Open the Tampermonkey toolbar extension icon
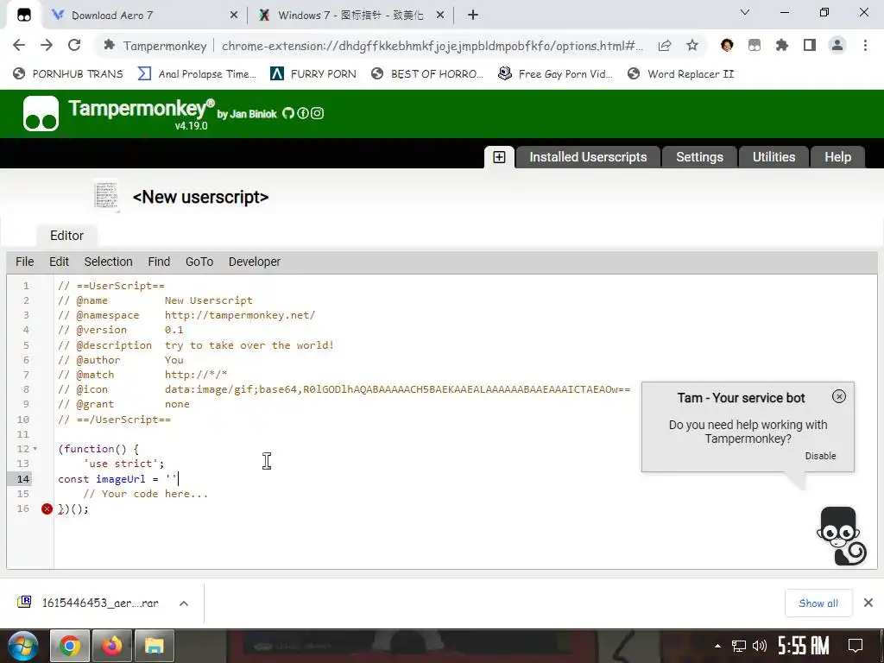Viewport: 884px width, 663px height. (x=755, y=45)
